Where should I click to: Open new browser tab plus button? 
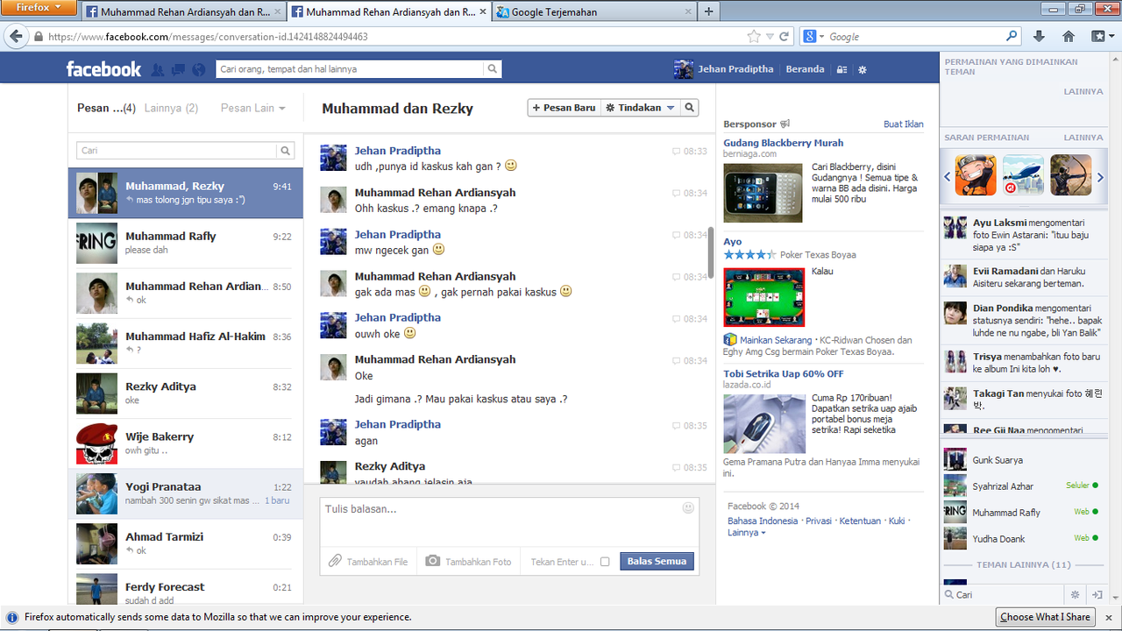click(708, 11)
